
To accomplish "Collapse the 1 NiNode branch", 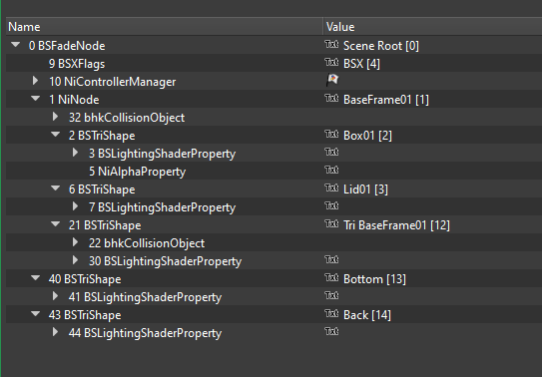I will [35, 99].
